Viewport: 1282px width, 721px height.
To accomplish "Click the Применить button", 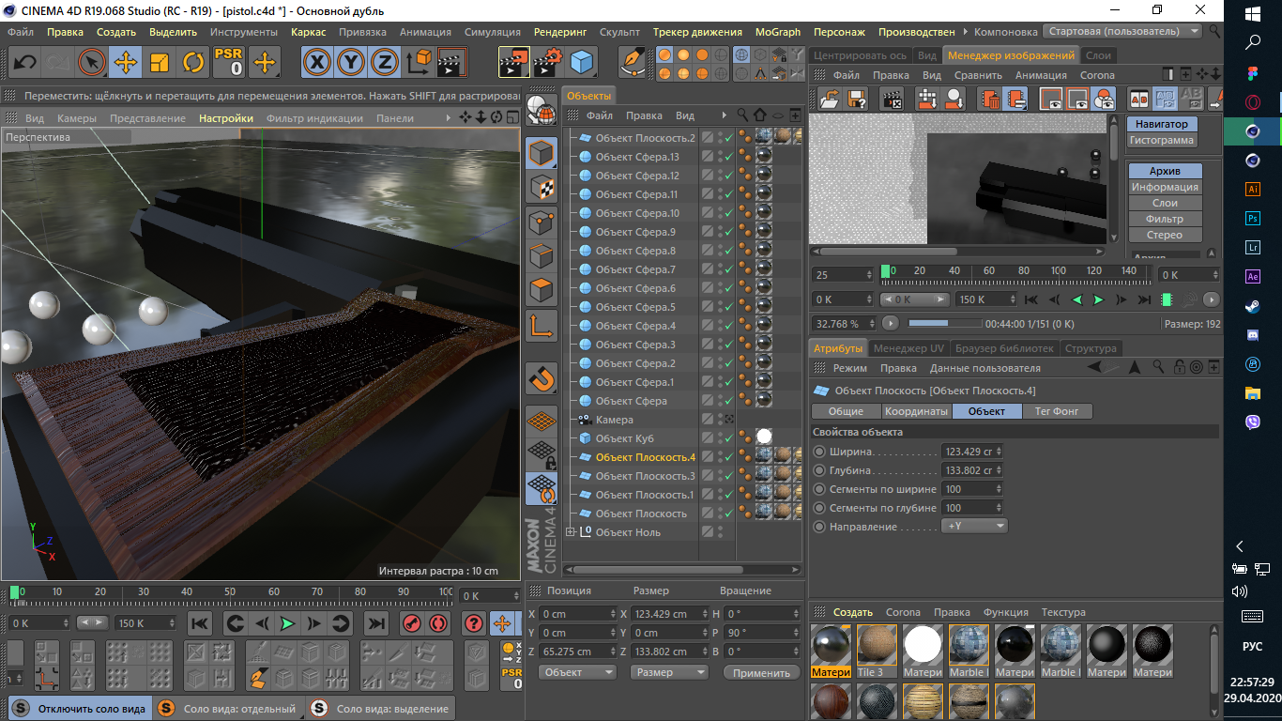I will [x=761, y=672].
